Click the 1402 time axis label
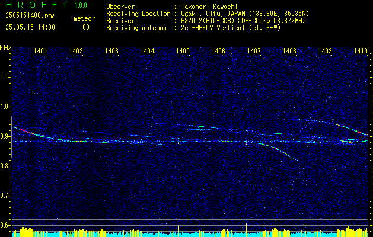The width and height of the screenshot is (373, 237). (76, 50)
